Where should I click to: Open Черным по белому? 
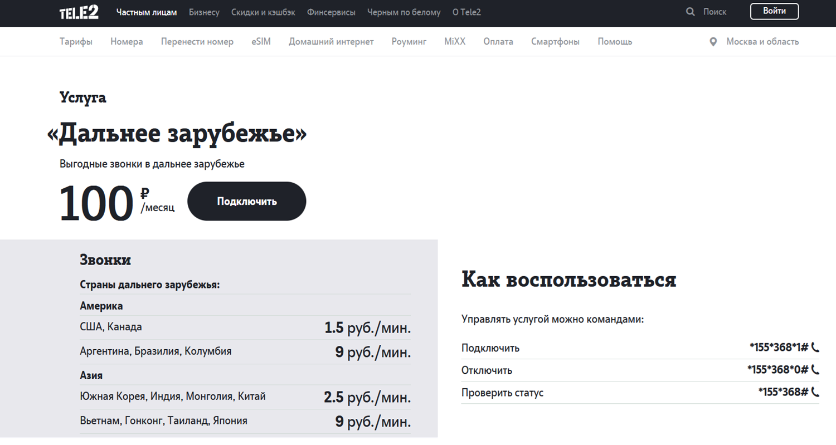[404, 12]
